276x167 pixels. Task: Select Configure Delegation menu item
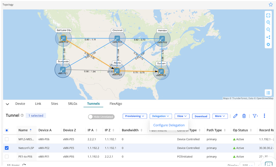[x=169, y=125]
